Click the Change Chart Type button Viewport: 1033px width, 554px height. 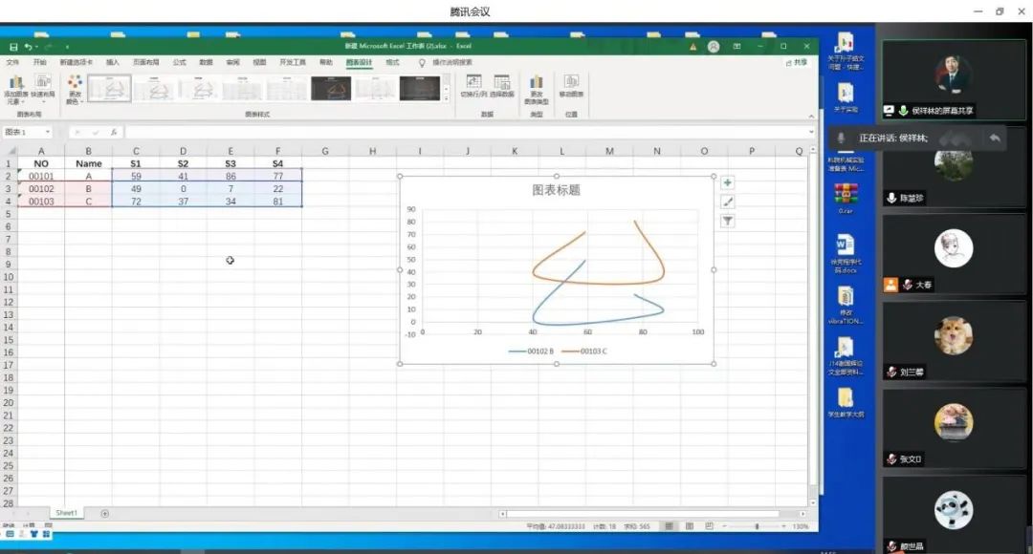click(x=537, y=89)
